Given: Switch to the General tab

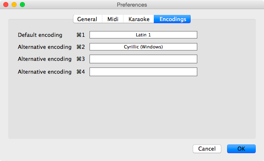Looking at the screenshot, I should [x=87, y=19].
